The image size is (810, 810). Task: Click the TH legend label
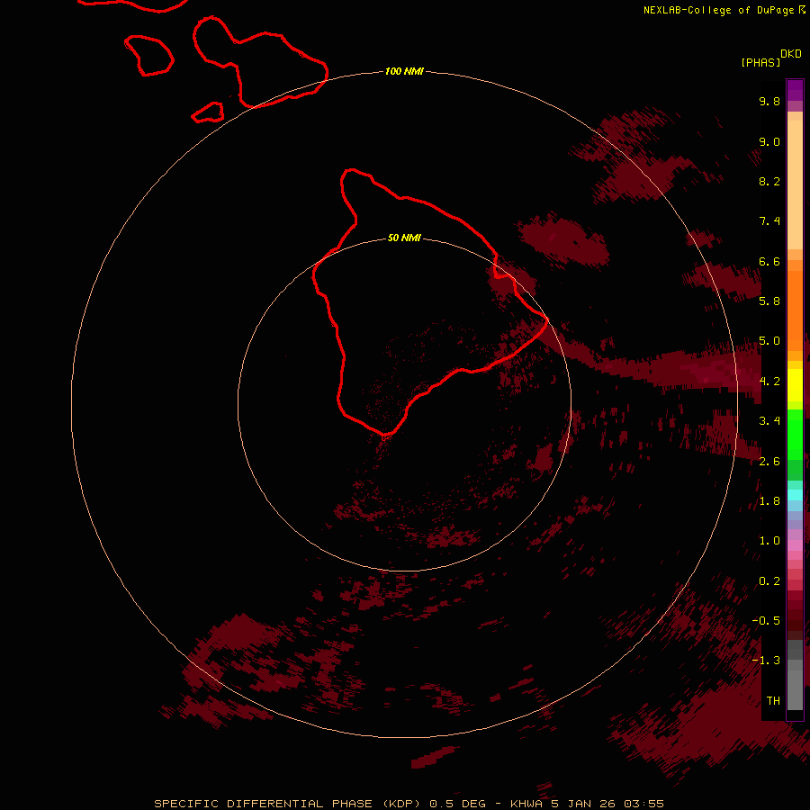point(773,700)
